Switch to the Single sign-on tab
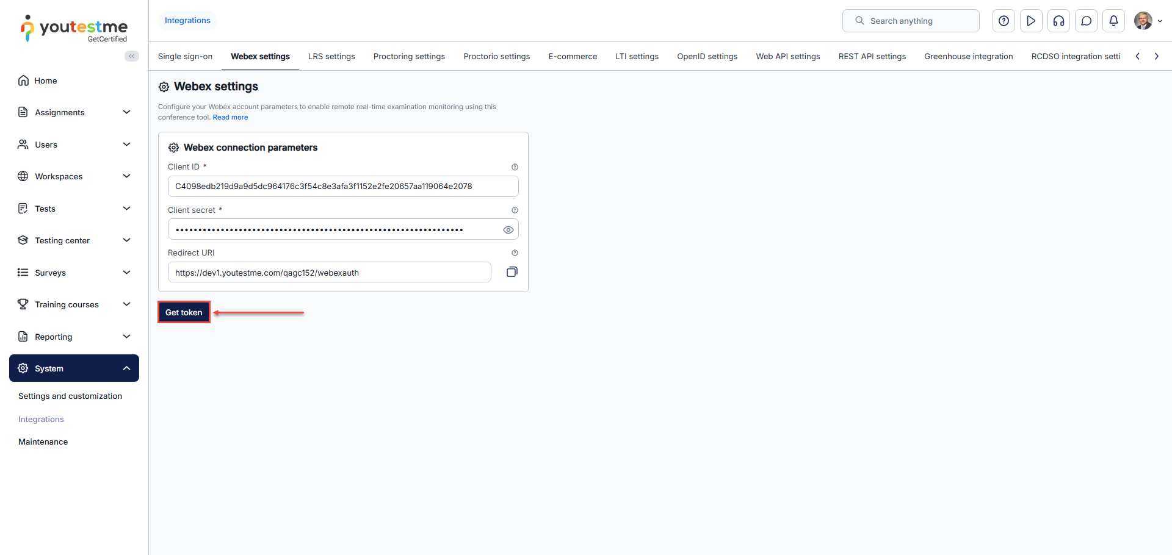This screenshot has width=1172, height=555. point(185,57)
